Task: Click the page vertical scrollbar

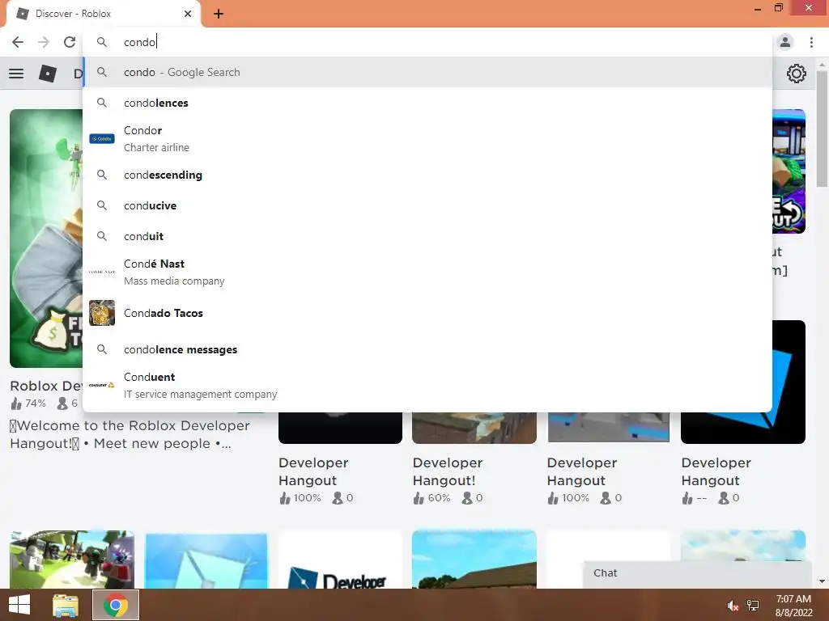Action: [822, 129]
